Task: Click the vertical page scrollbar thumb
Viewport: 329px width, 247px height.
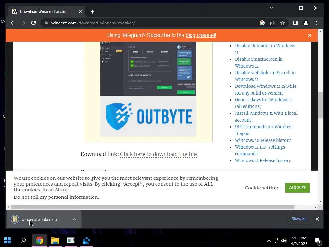Action: tap(320, 105)
